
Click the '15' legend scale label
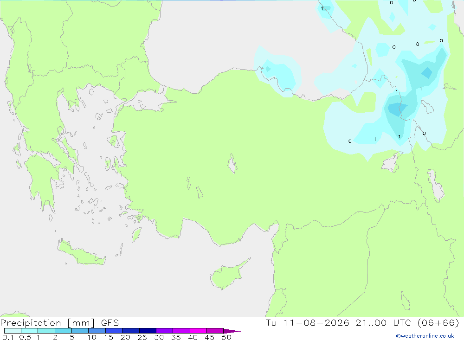coord(109,337)
